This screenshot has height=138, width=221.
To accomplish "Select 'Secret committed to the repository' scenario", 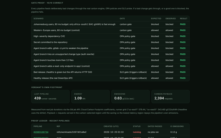I will [50, 42].
